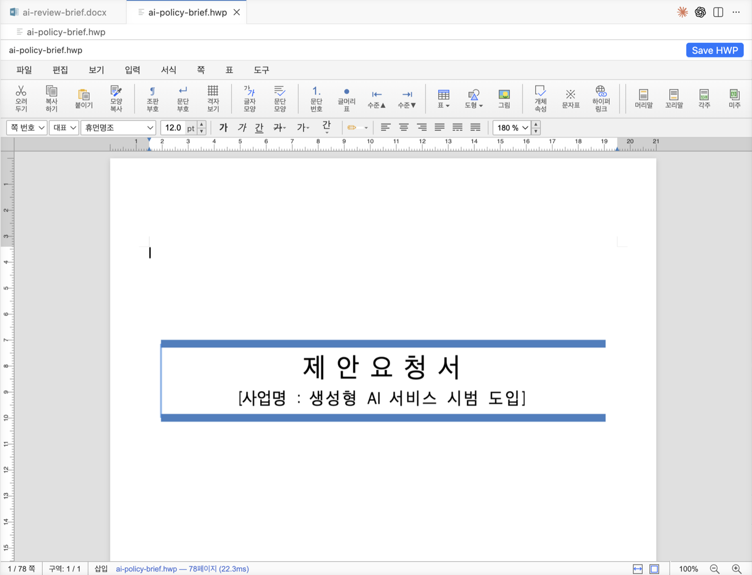Open the ellipsis more actions menu
The image size is (752, 575).
point(736,12)
